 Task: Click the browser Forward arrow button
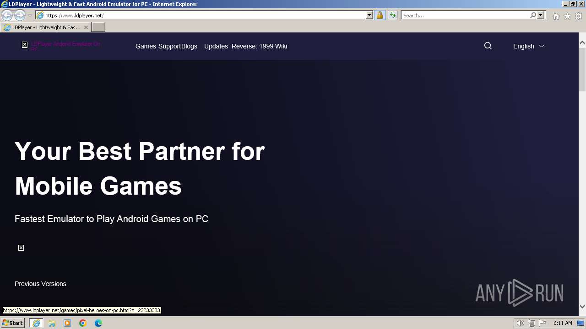coord(20,15)
